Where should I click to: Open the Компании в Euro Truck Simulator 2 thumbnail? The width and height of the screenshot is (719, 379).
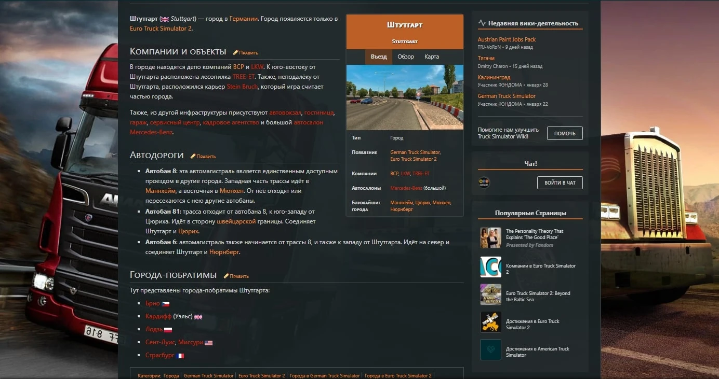tap(490, 267)
